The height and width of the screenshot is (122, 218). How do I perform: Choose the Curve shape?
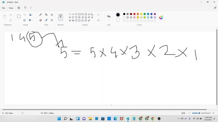click(x=73, y=14)
